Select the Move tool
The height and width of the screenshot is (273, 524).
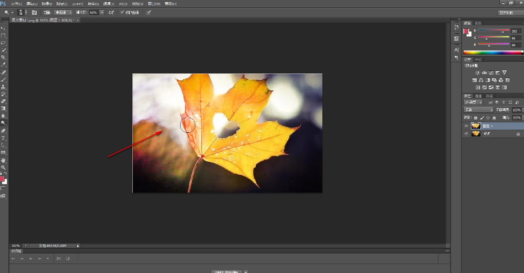(3, 28)
